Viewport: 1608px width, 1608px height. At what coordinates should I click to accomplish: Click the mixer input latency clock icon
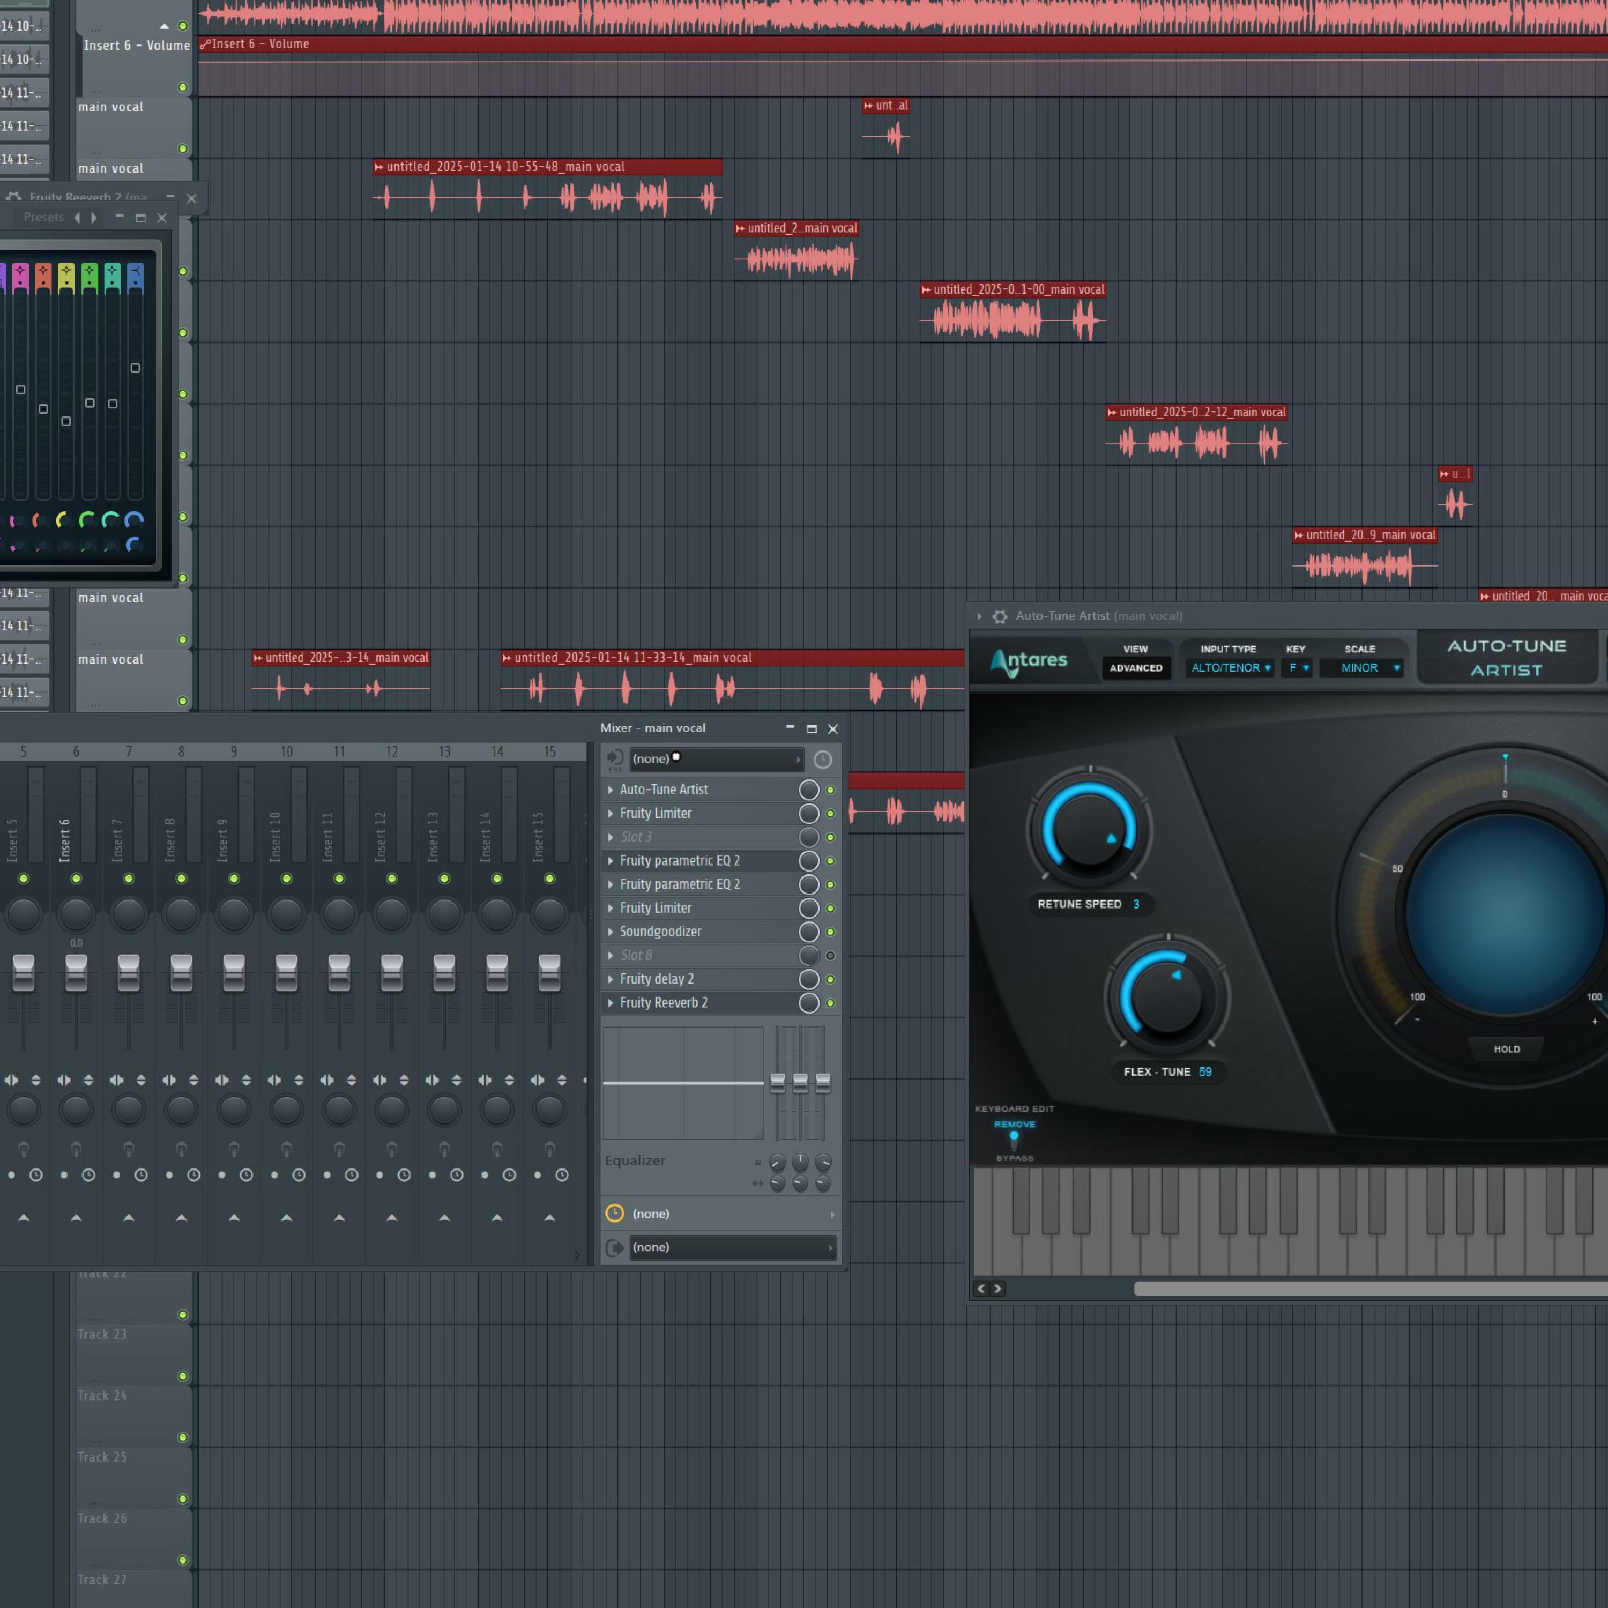[822, 759]
